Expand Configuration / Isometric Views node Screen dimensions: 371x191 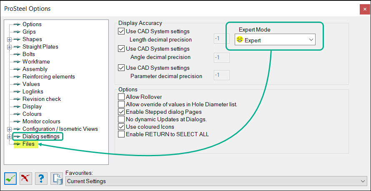pyautogui.click(x=9, y=130)
